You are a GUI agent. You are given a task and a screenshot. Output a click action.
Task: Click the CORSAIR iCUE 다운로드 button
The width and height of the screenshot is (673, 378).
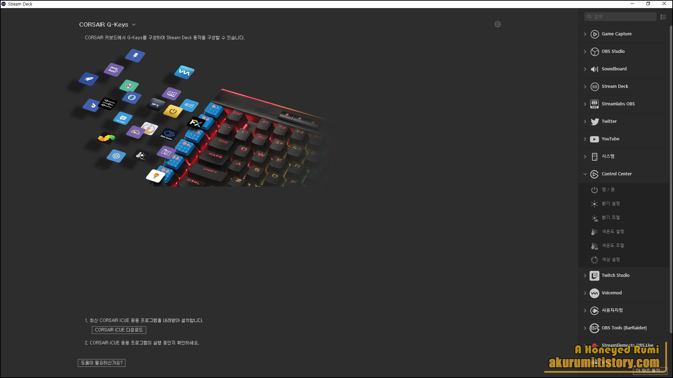point(119,330)
